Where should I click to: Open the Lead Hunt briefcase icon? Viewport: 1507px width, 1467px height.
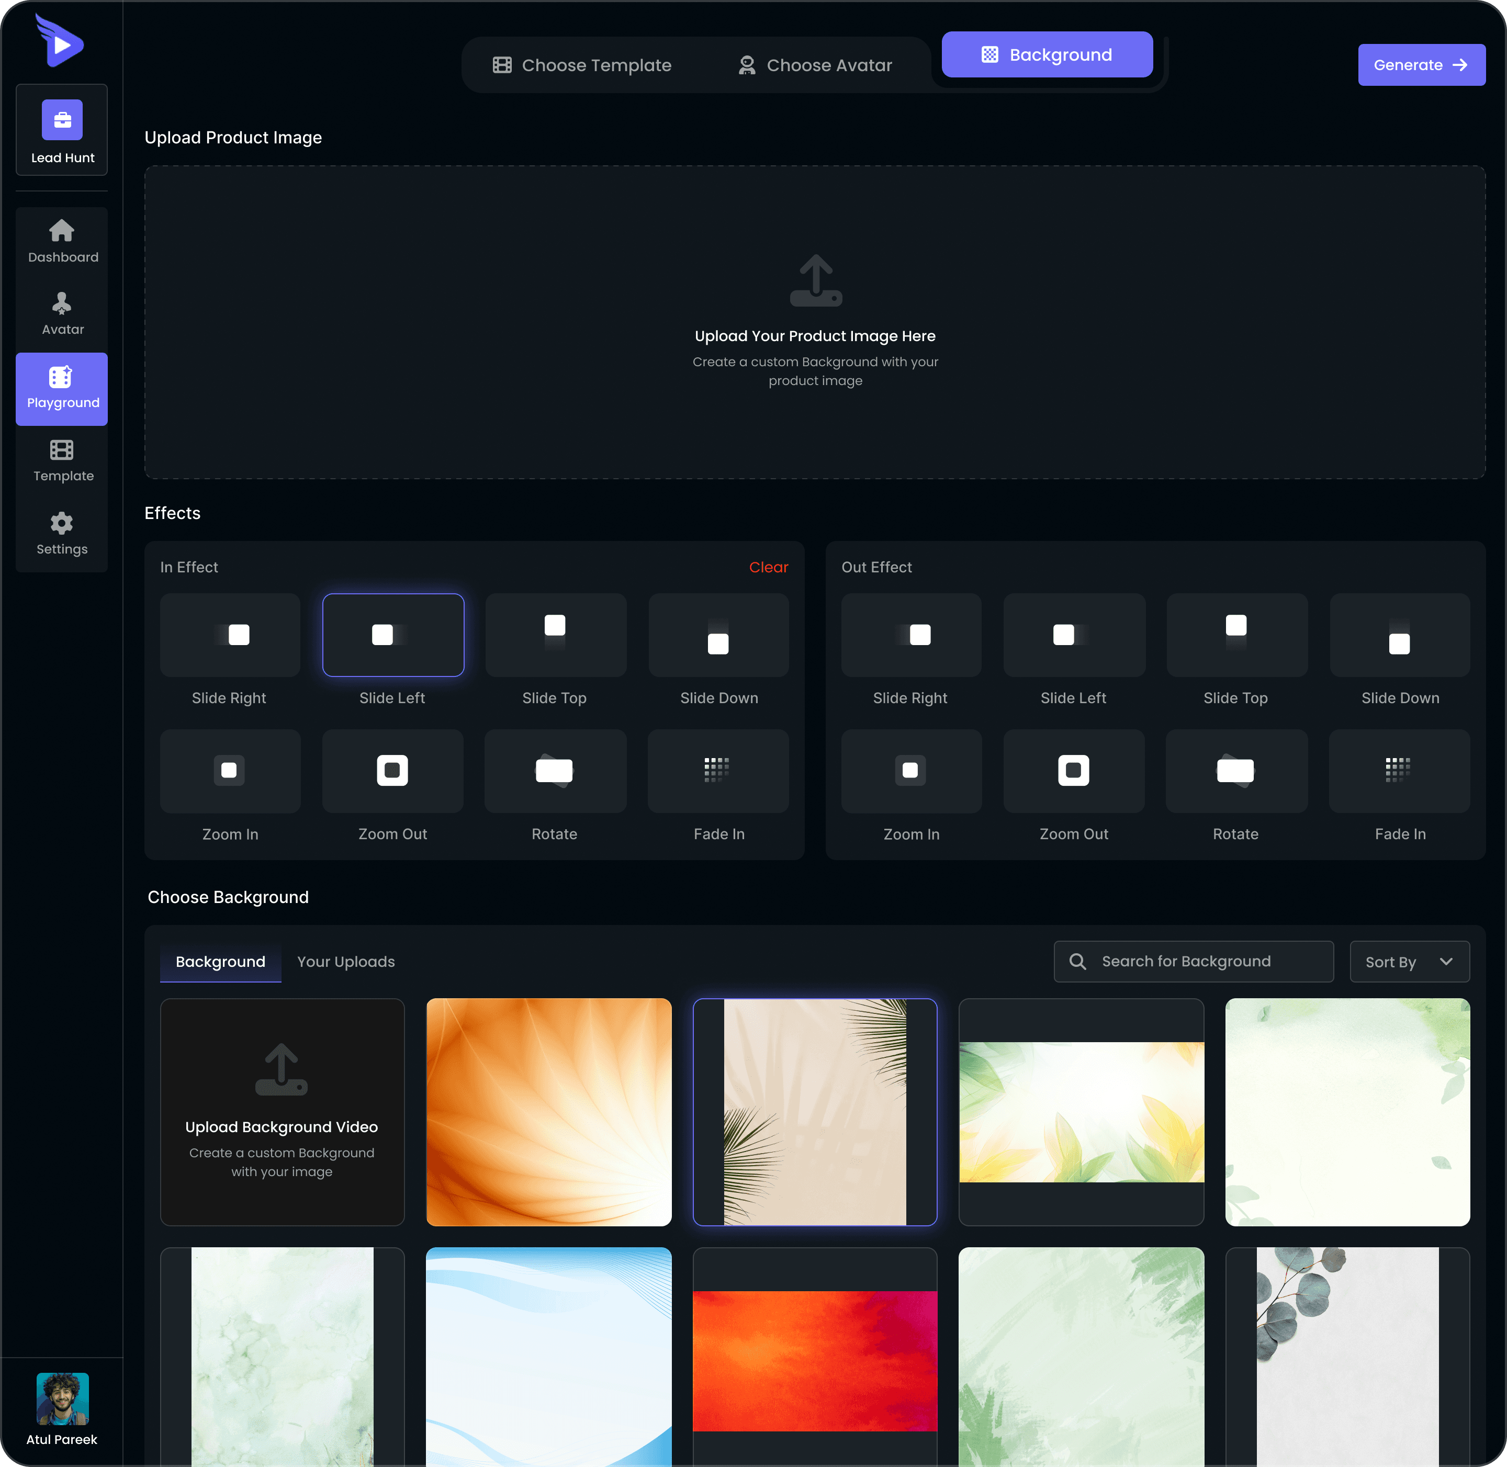(62, 120)
